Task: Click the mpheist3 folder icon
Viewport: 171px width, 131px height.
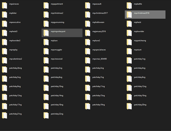Action: click(4, 33)
